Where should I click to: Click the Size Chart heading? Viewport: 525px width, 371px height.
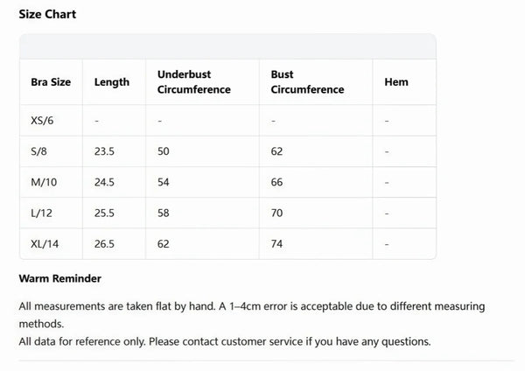coord(47,14)
